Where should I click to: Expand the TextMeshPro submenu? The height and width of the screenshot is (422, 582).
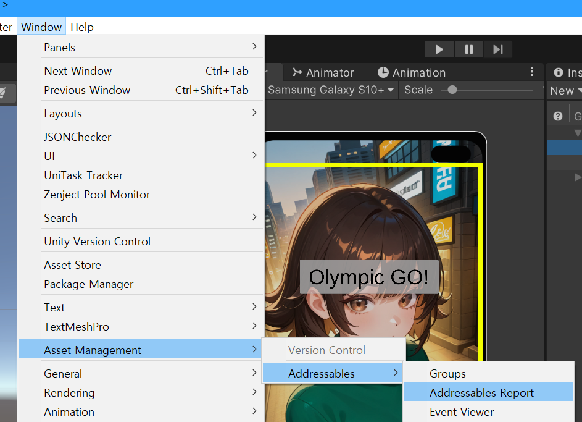pyautogui.click(x=141, y=326)
